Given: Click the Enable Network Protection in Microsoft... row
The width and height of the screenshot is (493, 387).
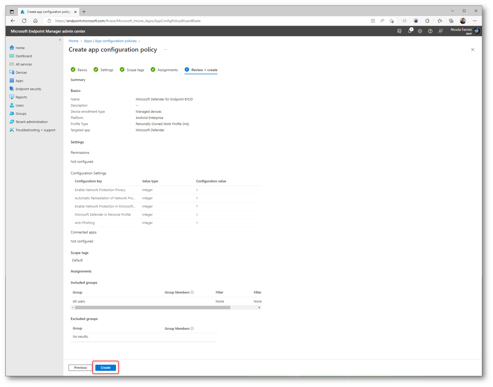Looking at the screenshot, I should 166,206.
